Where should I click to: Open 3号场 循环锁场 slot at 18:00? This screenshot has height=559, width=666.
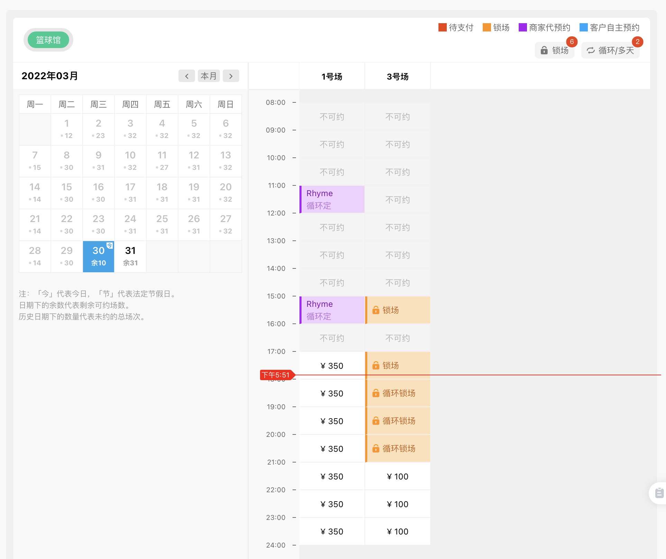[x=398, y=393]
